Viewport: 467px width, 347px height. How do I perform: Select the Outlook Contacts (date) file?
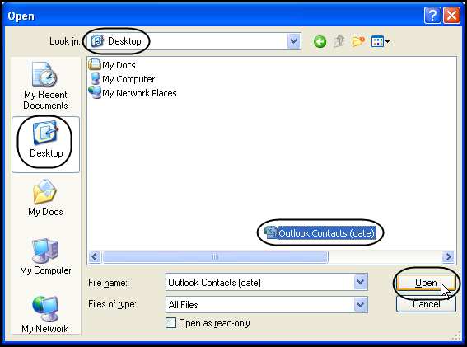coord(320,232)
